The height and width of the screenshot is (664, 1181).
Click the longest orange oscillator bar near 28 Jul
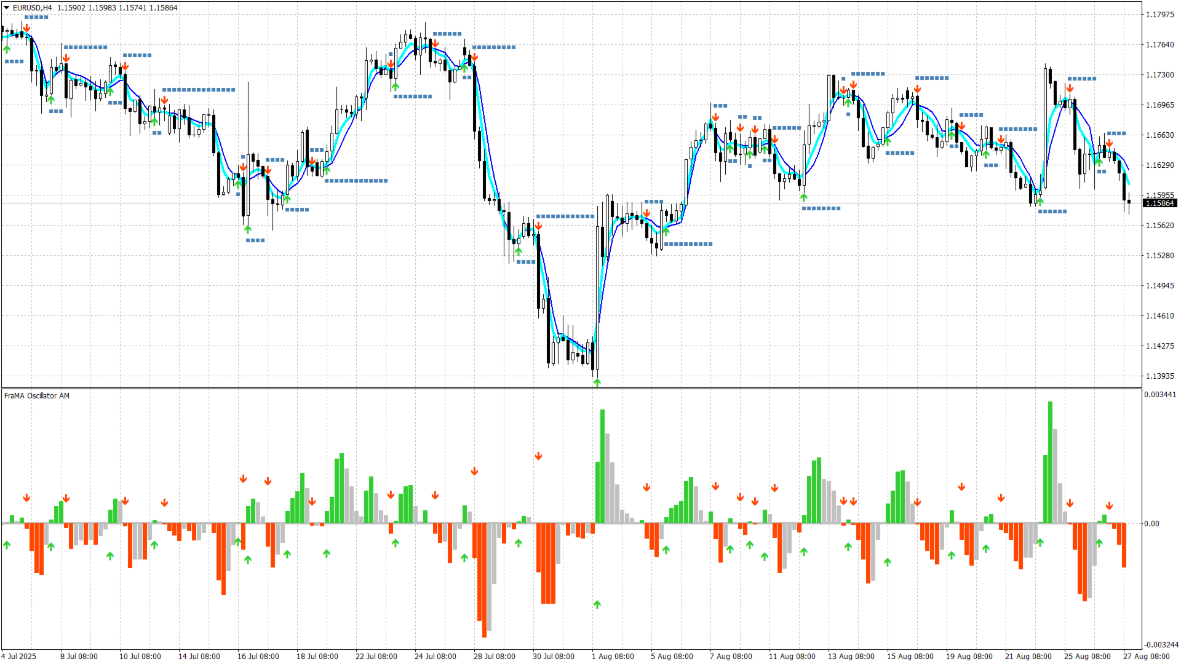(484, 580)
